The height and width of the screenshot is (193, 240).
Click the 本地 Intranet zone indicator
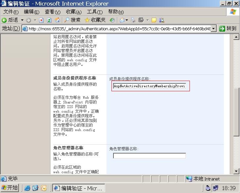coord(203,179)
